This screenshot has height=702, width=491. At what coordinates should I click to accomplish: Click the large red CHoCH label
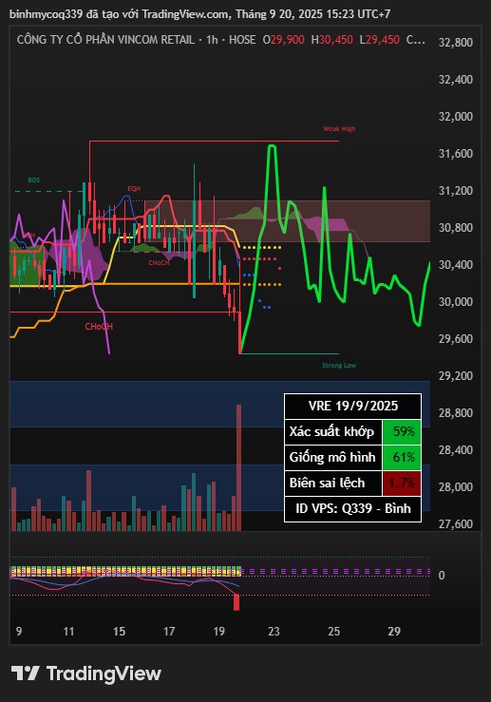[x=99, y=327]
